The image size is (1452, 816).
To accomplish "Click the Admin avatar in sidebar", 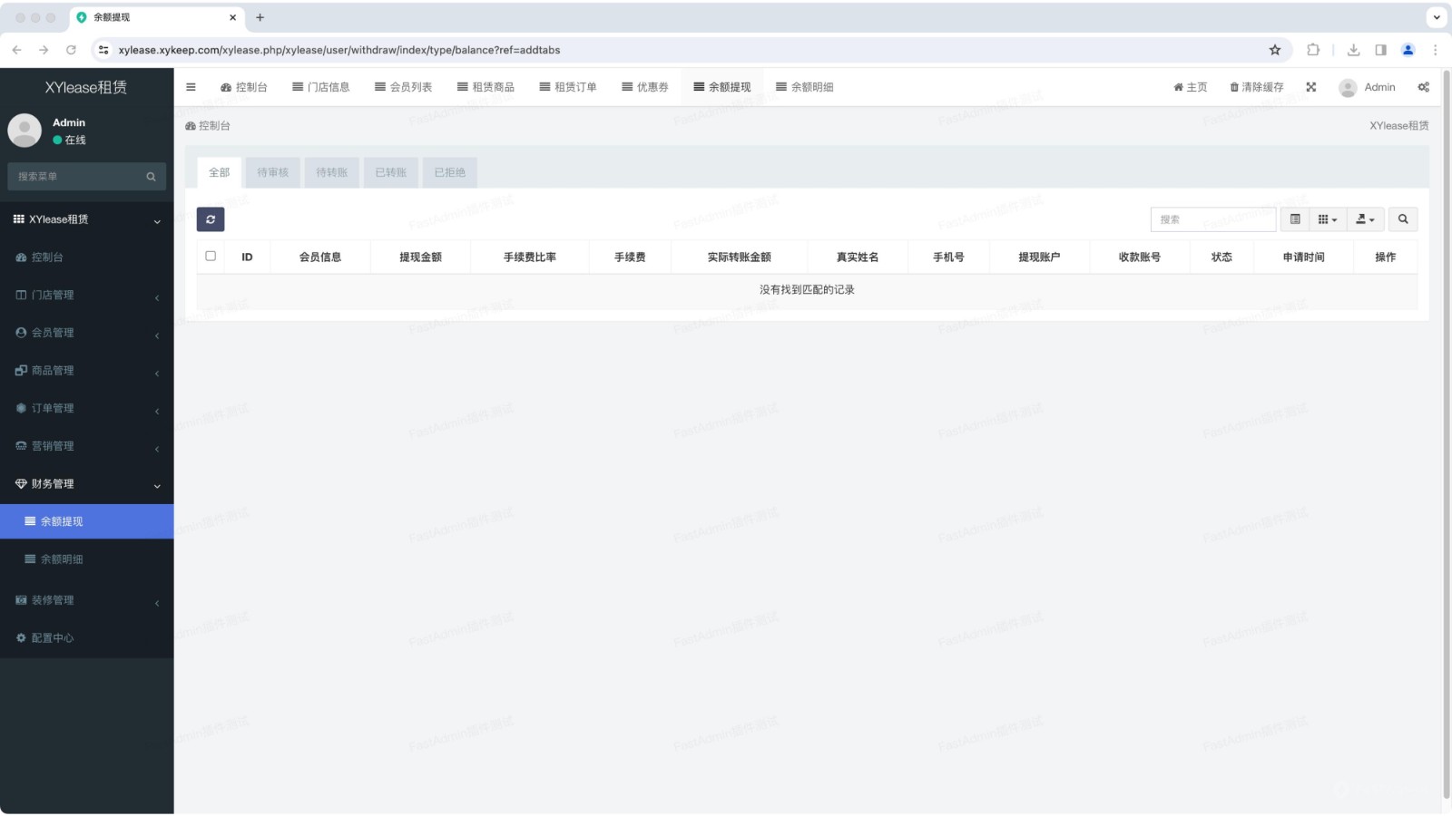I will click(x=25, y=131).
